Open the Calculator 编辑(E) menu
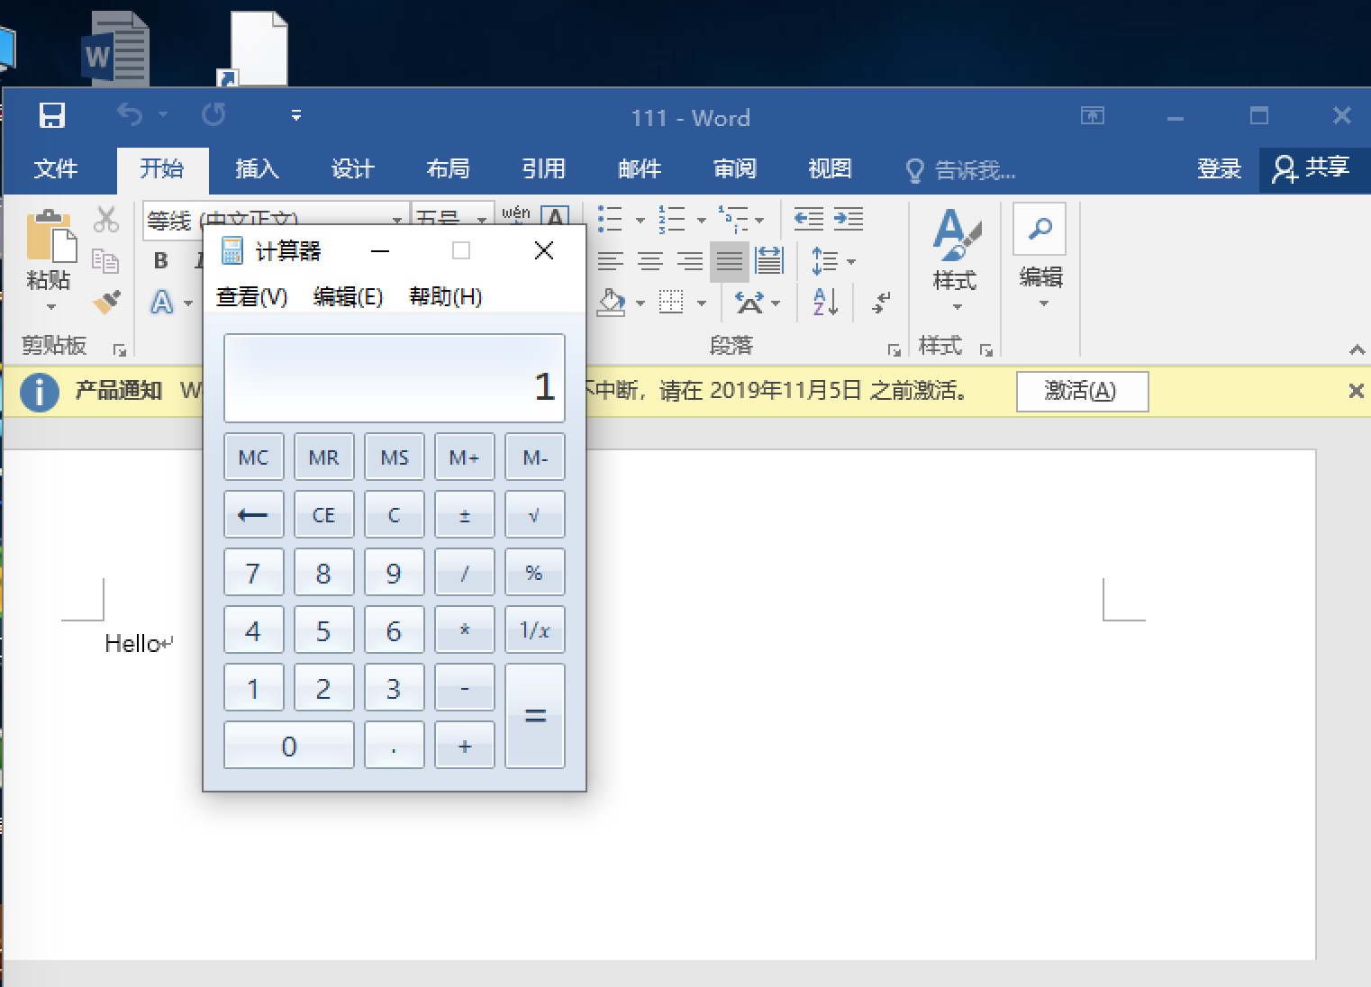This screenshot has height=987, width=1371. coord(348,296)
